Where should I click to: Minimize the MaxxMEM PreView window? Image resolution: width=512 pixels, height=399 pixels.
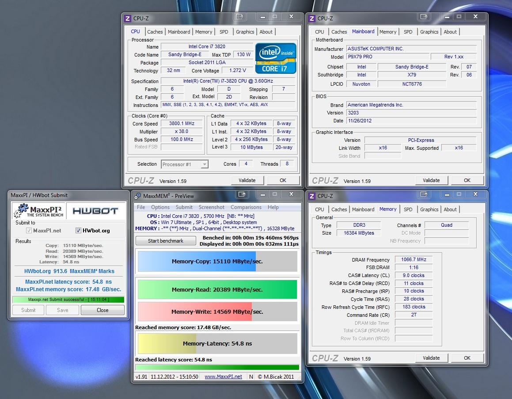pyautogui.click(x=262, y=194)
